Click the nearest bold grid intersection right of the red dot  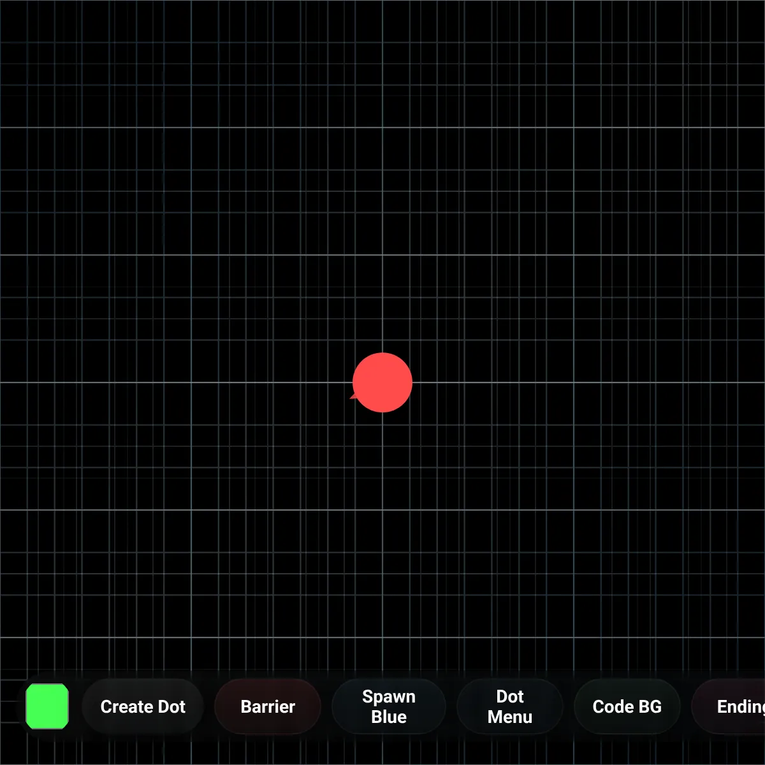coord(574,382)
